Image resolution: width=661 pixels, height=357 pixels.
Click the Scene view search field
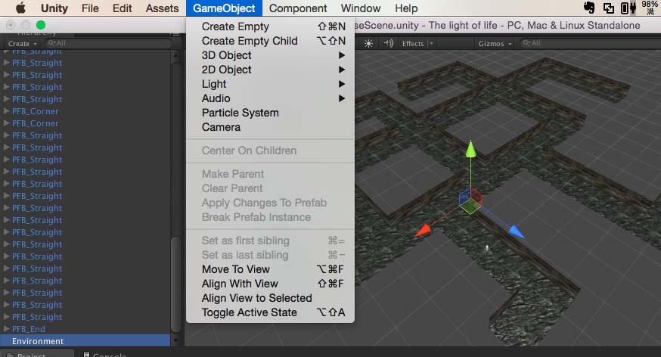pos(588,43)
